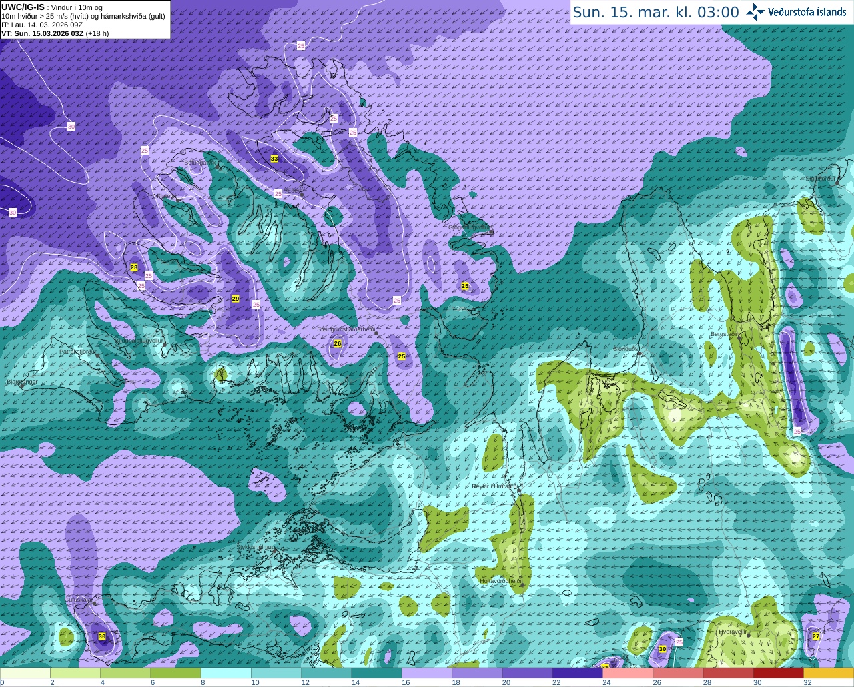Click the white 30 contour label at the top left
Image resolution: width=854 pixels, height=687 pixels.
click(71, 126)
